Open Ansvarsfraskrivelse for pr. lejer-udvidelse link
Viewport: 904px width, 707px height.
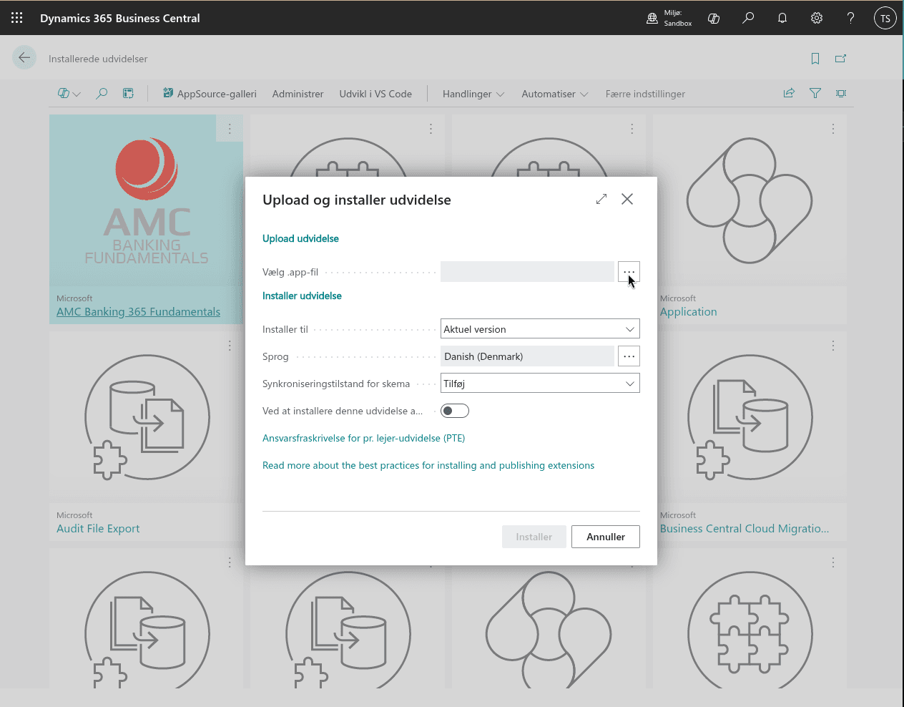click(x=363, y=438)
